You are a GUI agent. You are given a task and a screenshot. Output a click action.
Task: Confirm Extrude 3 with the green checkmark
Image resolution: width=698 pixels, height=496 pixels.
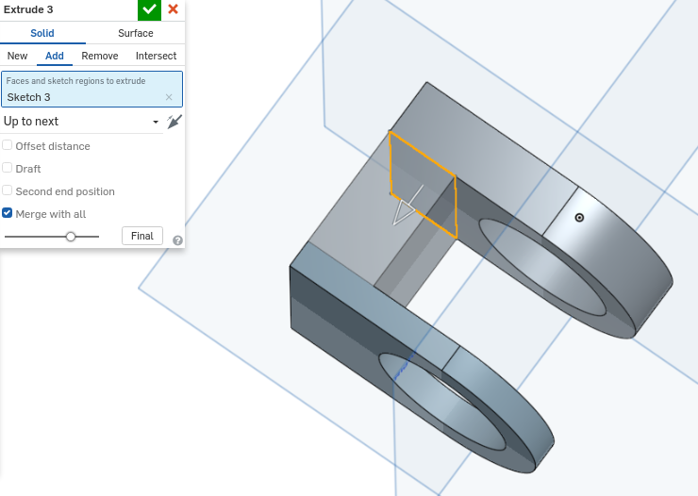149,9
